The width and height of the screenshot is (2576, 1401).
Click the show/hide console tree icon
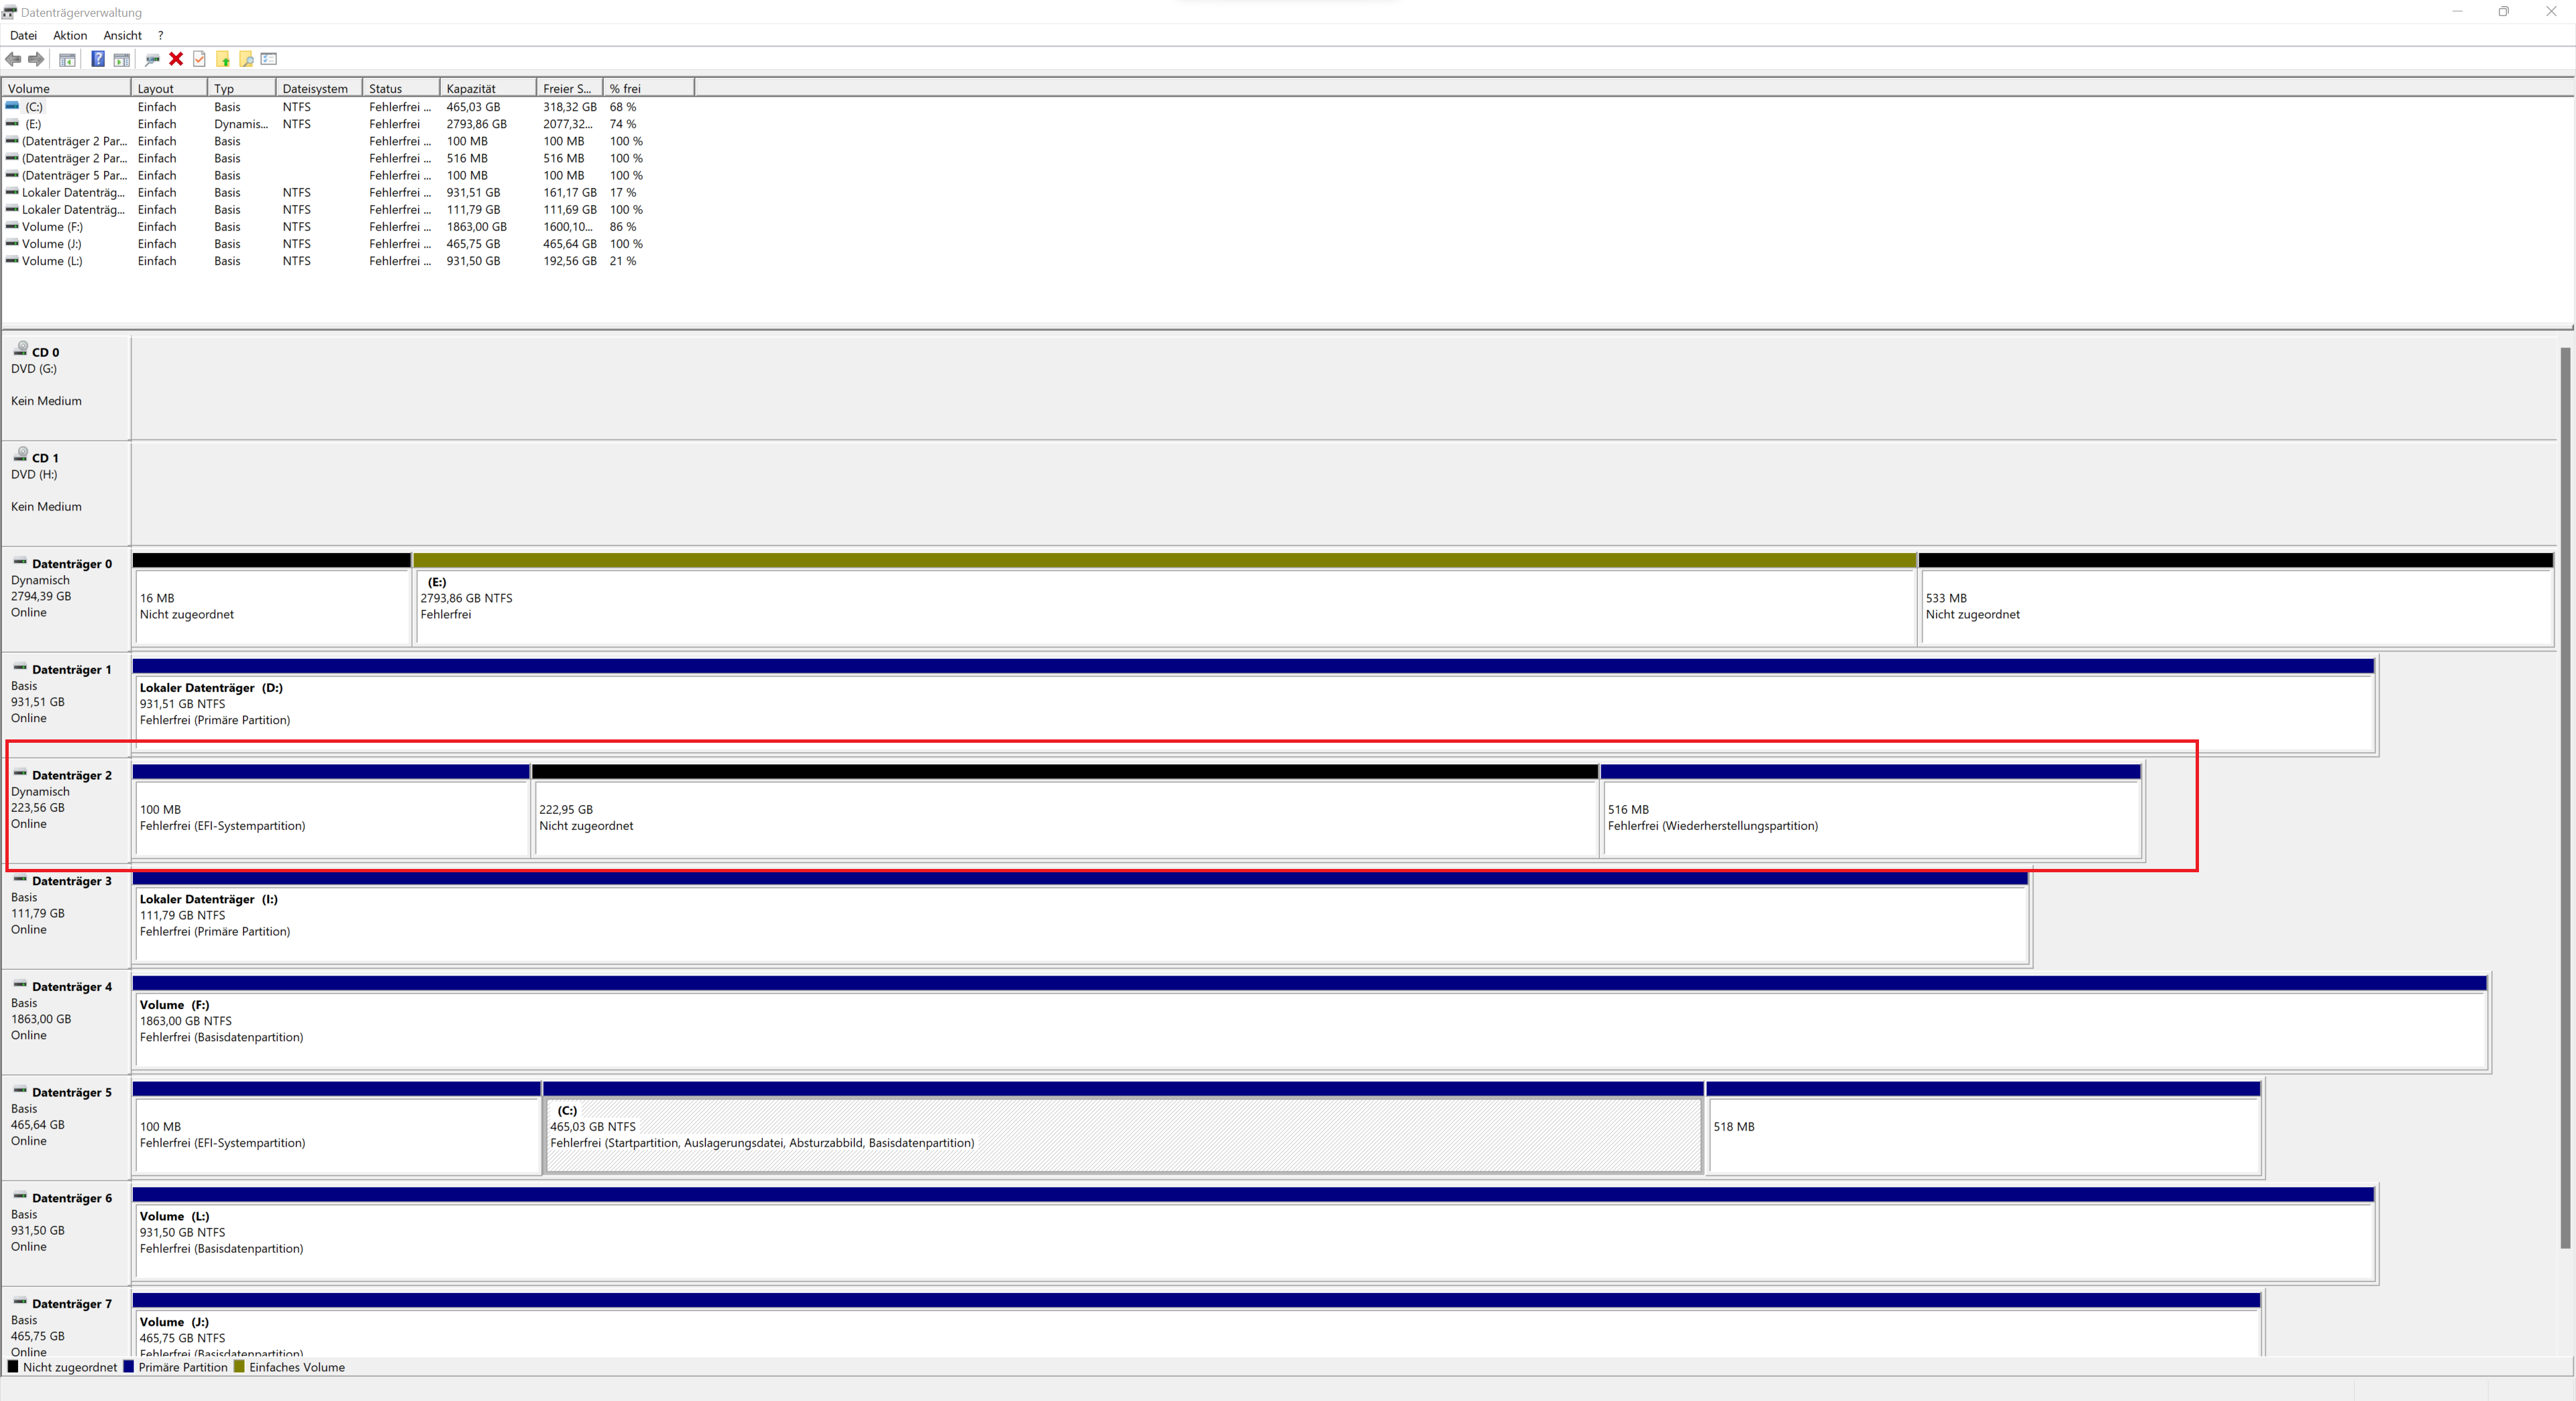point(67,59)
